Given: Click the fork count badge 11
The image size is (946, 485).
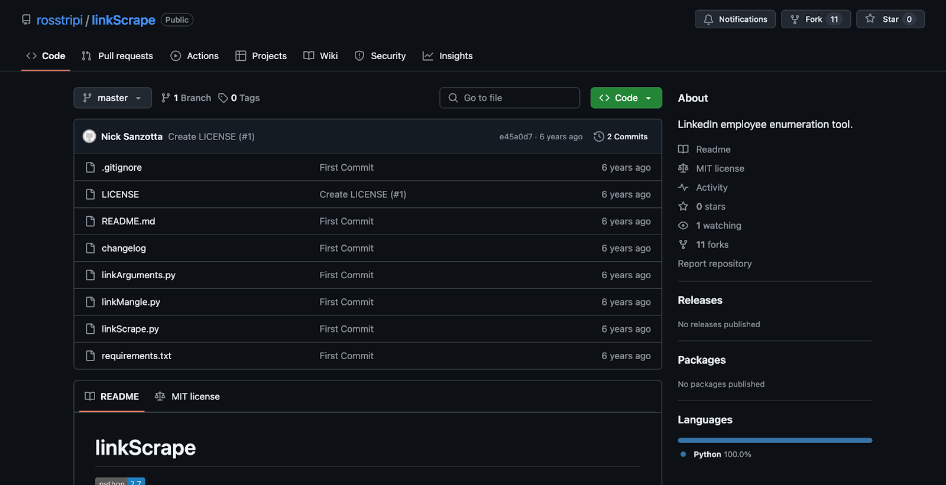Looking at the screenshot, I should (834, 19).
